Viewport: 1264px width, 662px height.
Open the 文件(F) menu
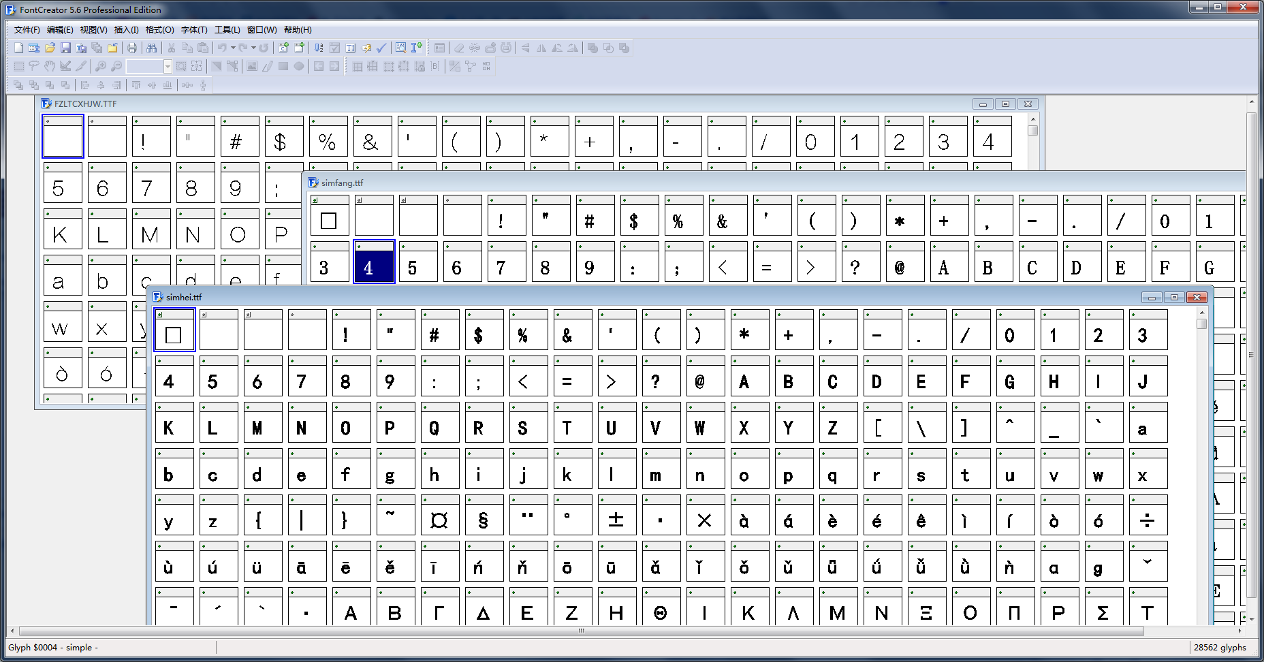(x=27, y=30)
